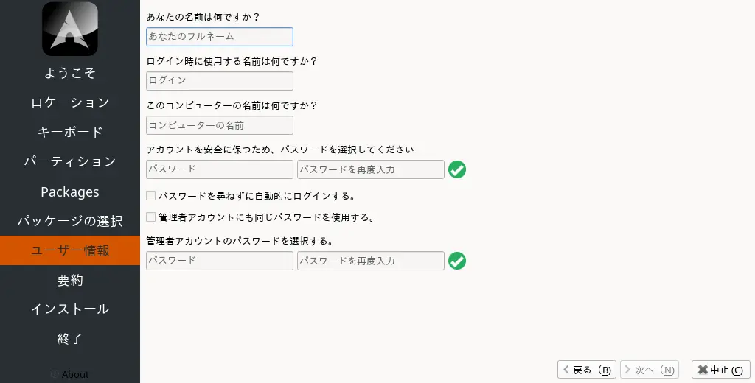Toggle same password for administrator account checkbox
755x383 pixels.
pos(151,217)
